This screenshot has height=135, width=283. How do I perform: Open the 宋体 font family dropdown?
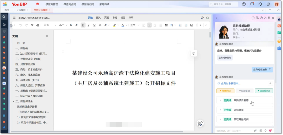pos(50,25)
